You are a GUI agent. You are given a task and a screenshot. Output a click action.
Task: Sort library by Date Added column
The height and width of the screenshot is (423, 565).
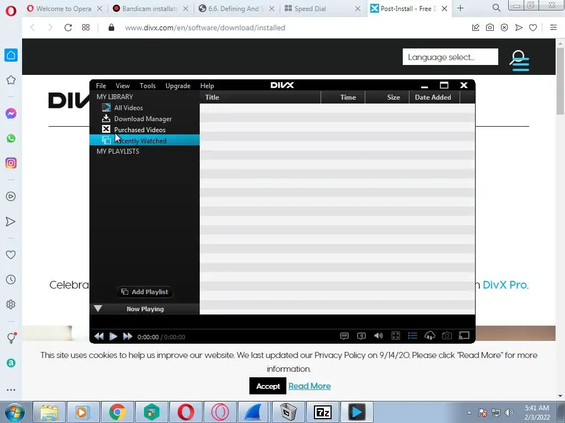435,97
